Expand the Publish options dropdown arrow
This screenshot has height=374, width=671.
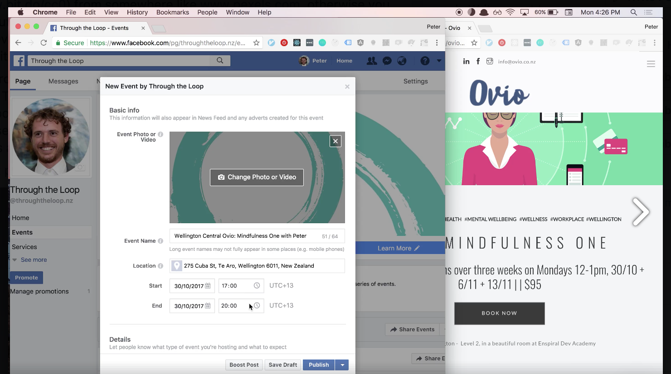click(x=342, y=365)
